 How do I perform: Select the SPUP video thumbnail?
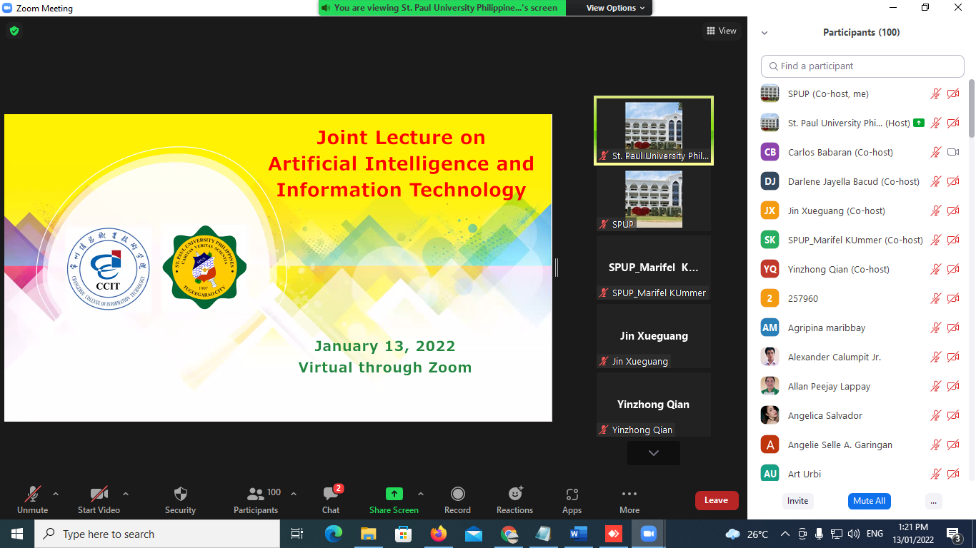(x=653, y=199)
